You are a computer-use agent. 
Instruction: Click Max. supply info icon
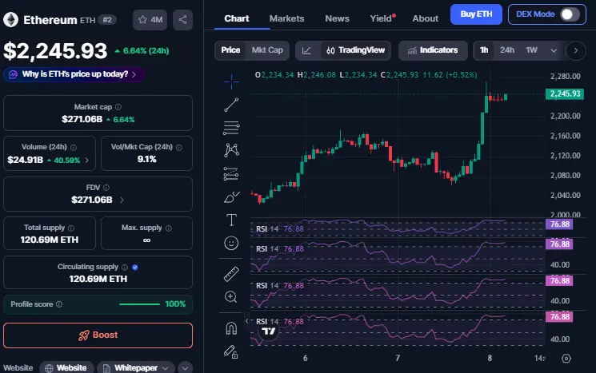169,228
